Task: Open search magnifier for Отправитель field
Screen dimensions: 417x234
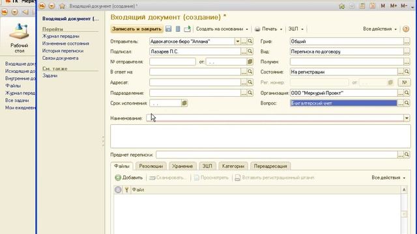Action: pos(250,42)
